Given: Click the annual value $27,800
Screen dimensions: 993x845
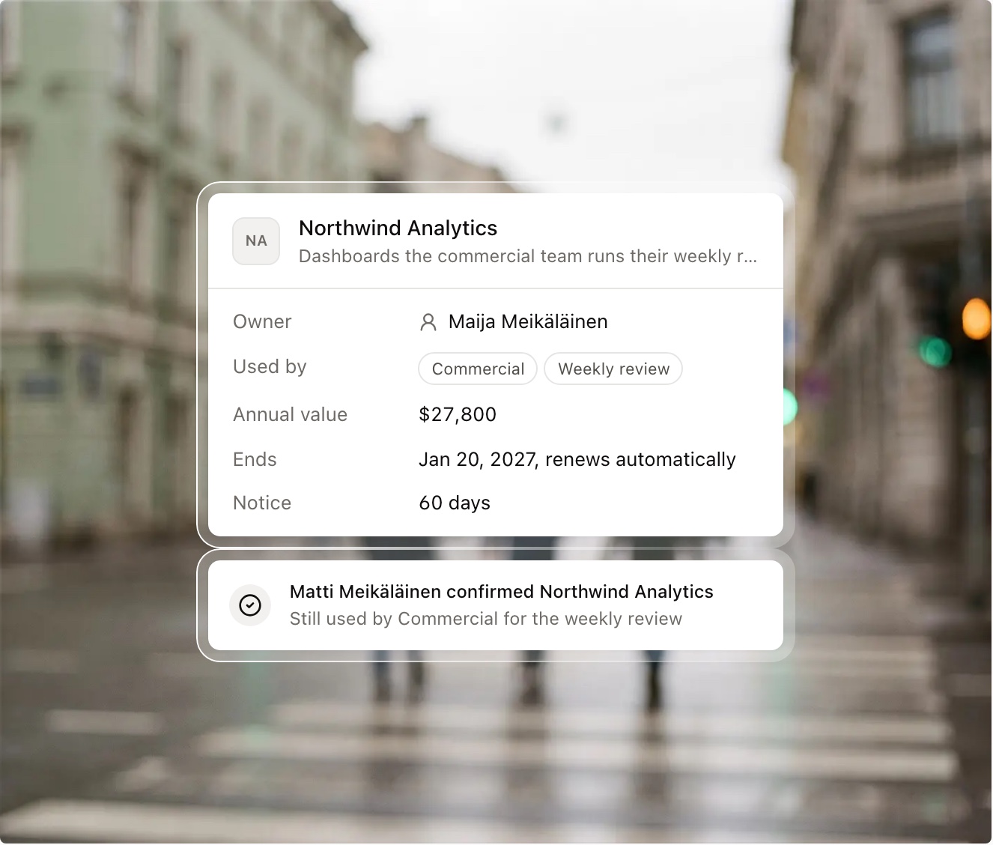Looking at the screenshot, I should point(458,415).
